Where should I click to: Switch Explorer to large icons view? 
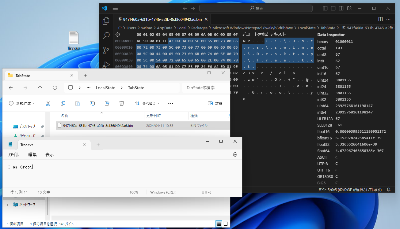[226, 224]
